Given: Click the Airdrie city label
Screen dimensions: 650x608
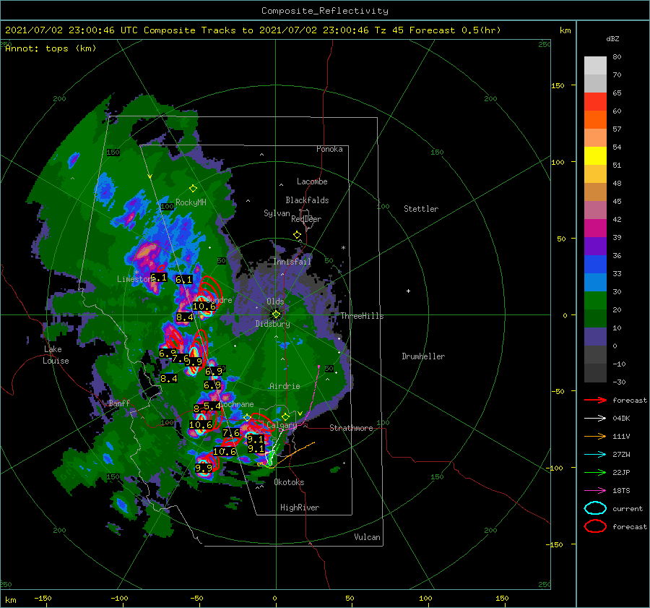Looking at the screenshot, I should [285, 386].
